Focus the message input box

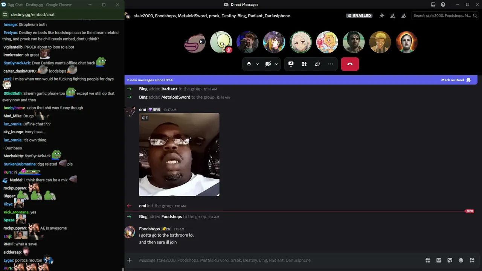point(279,260)
